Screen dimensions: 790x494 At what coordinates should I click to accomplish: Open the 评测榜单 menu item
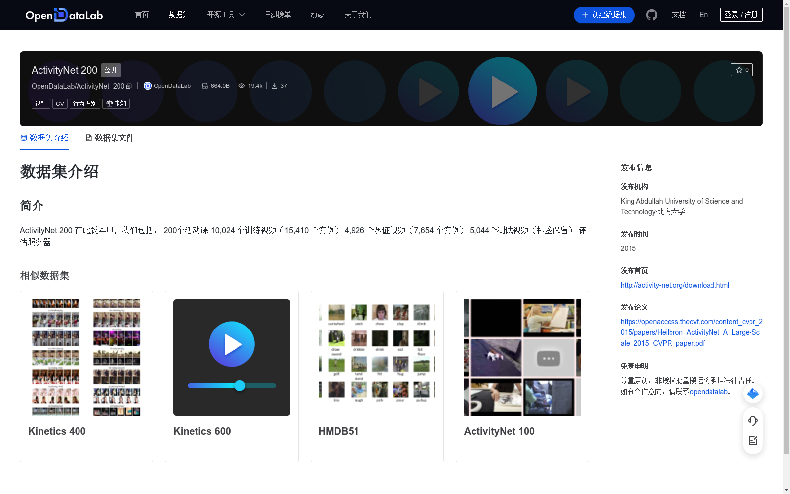click(x=277, y=15)
